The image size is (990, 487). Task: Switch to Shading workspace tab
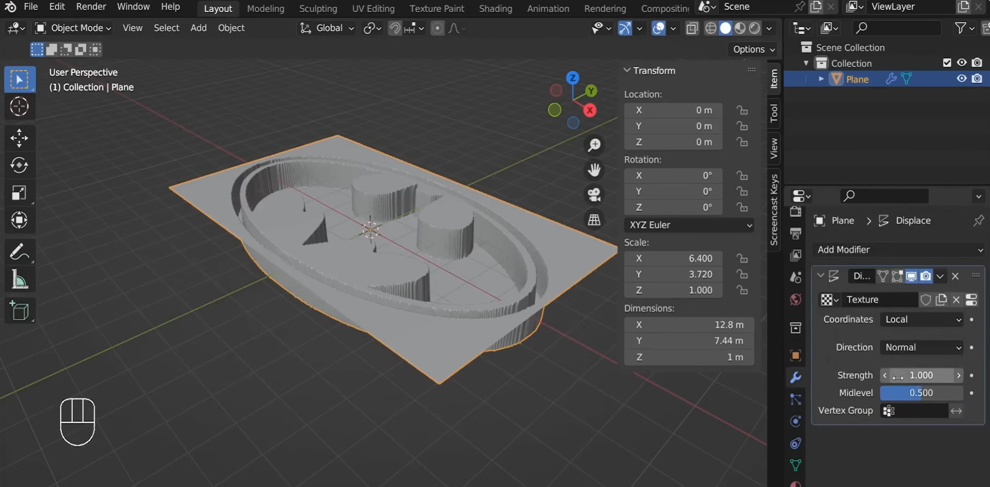pyautogui.click(x=495, y=8)
